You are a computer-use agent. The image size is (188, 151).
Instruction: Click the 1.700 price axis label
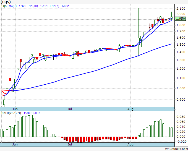(181, 32)
